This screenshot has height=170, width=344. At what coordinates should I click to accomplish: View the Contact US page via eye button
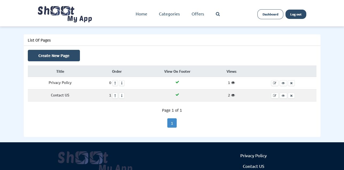tap(283, 96)
